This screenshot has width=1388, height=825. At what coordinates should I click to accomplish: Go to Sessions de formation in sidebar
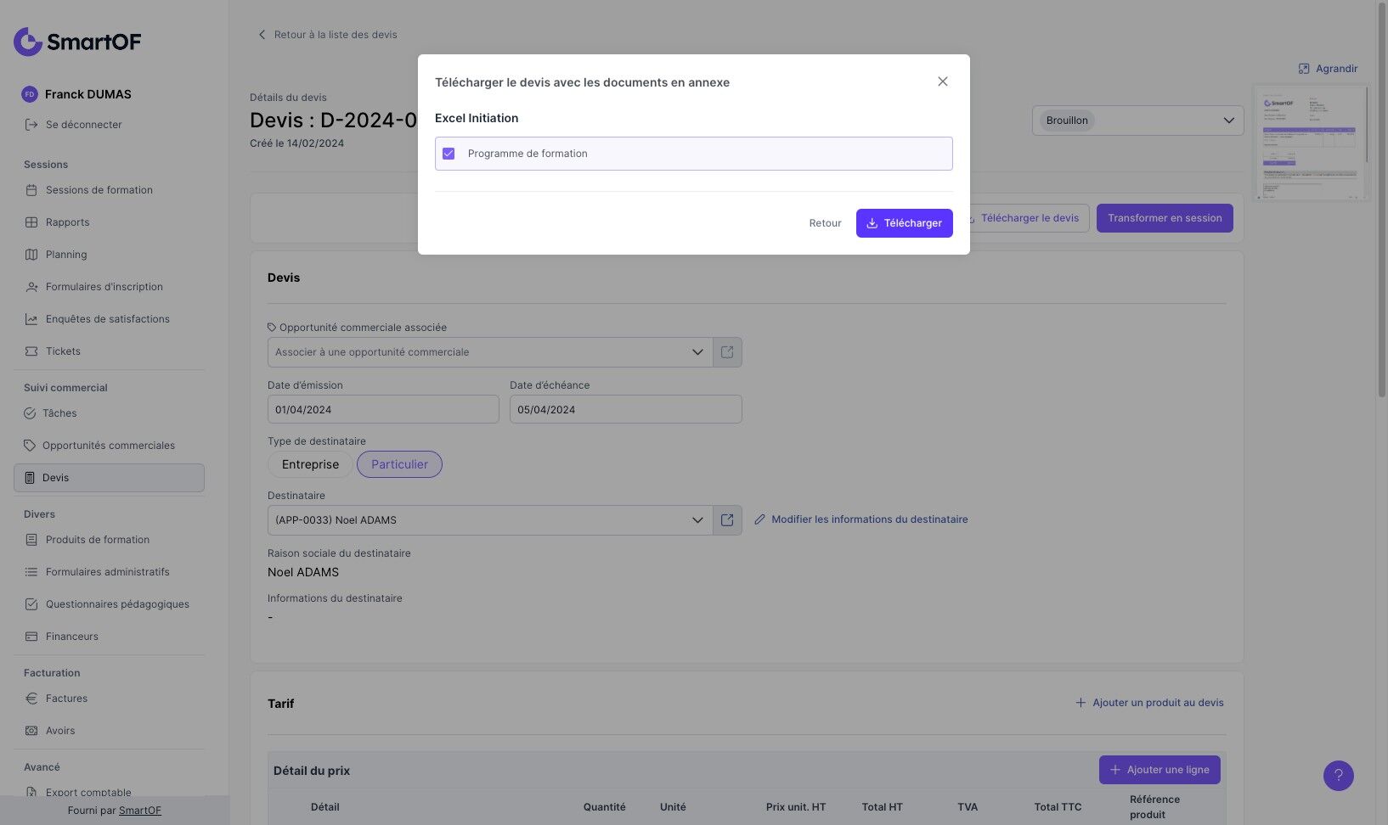[x=99, y=190]
